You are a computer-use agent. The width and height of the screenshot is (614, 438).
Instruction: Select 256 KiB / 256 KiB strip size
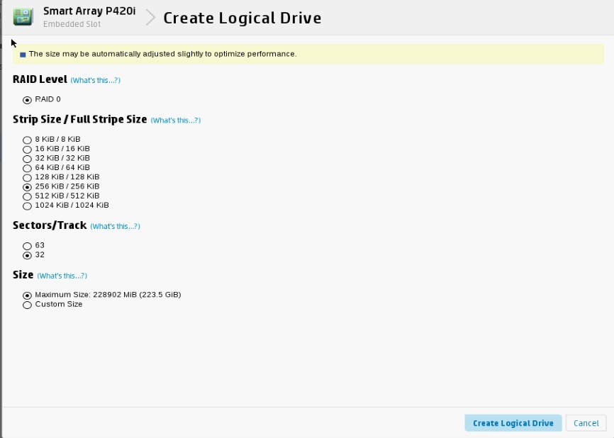point(28,186)
